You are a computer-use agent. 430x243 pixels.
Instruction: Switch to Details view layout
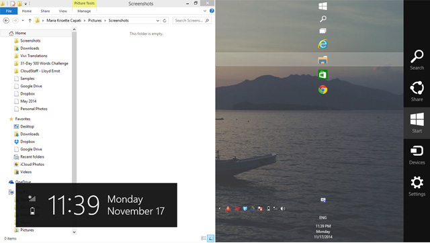point(204,238)
